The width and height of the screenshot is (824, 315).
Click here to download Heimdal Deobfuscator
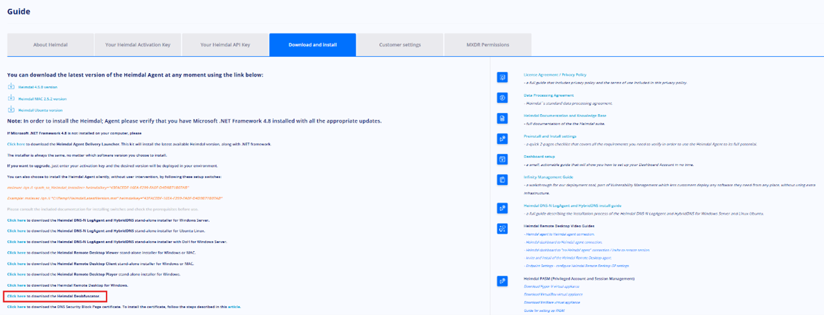[16, 295]
